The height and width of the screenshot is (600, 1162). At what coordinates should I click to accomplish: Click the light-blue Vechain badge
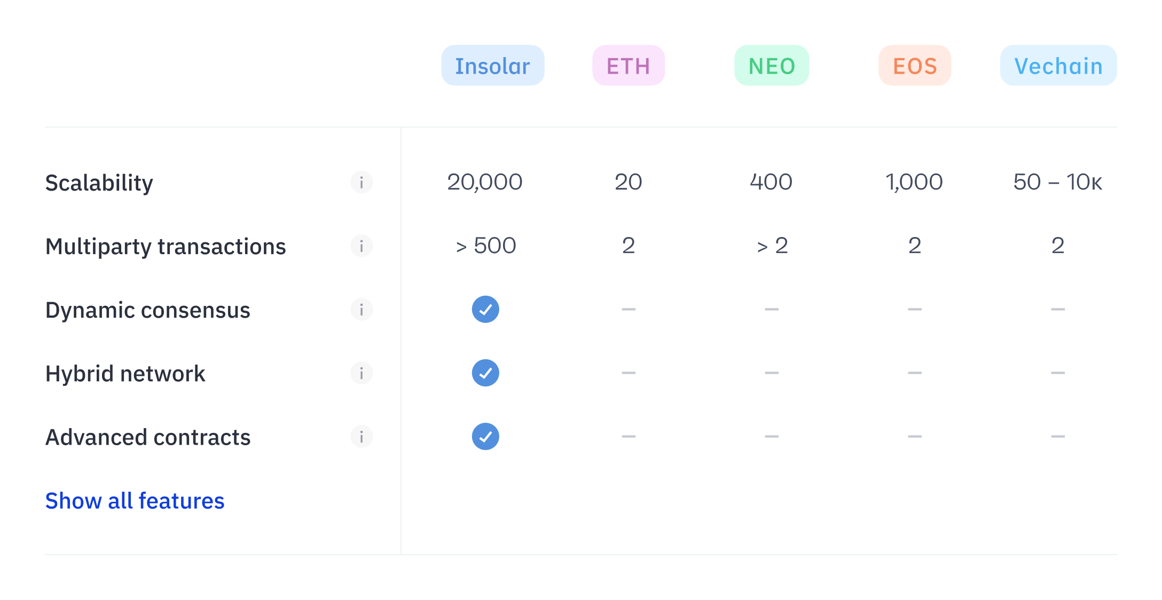point(1058,66)
